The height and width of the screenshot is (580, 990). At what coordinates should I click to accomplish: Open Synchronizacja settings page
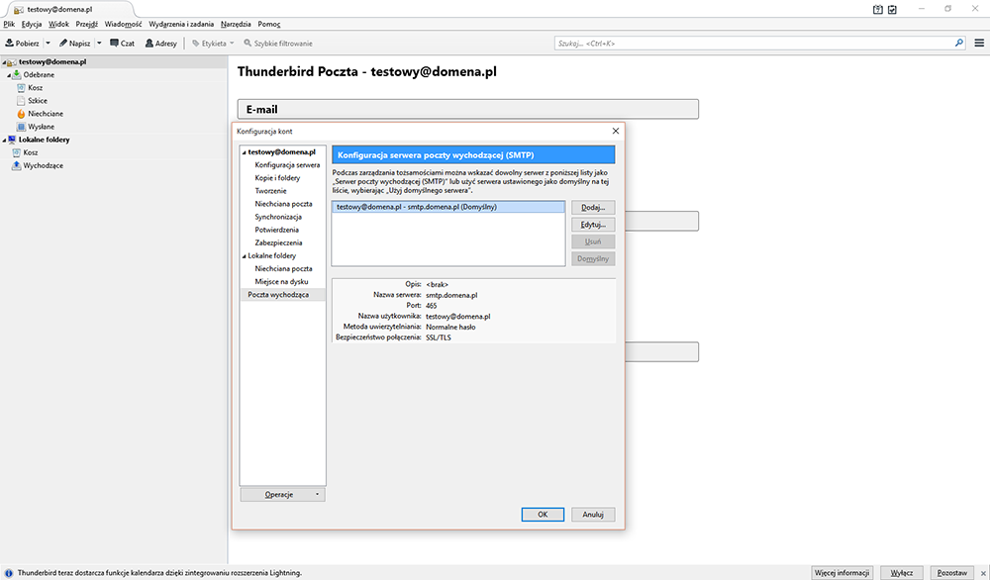278,217
